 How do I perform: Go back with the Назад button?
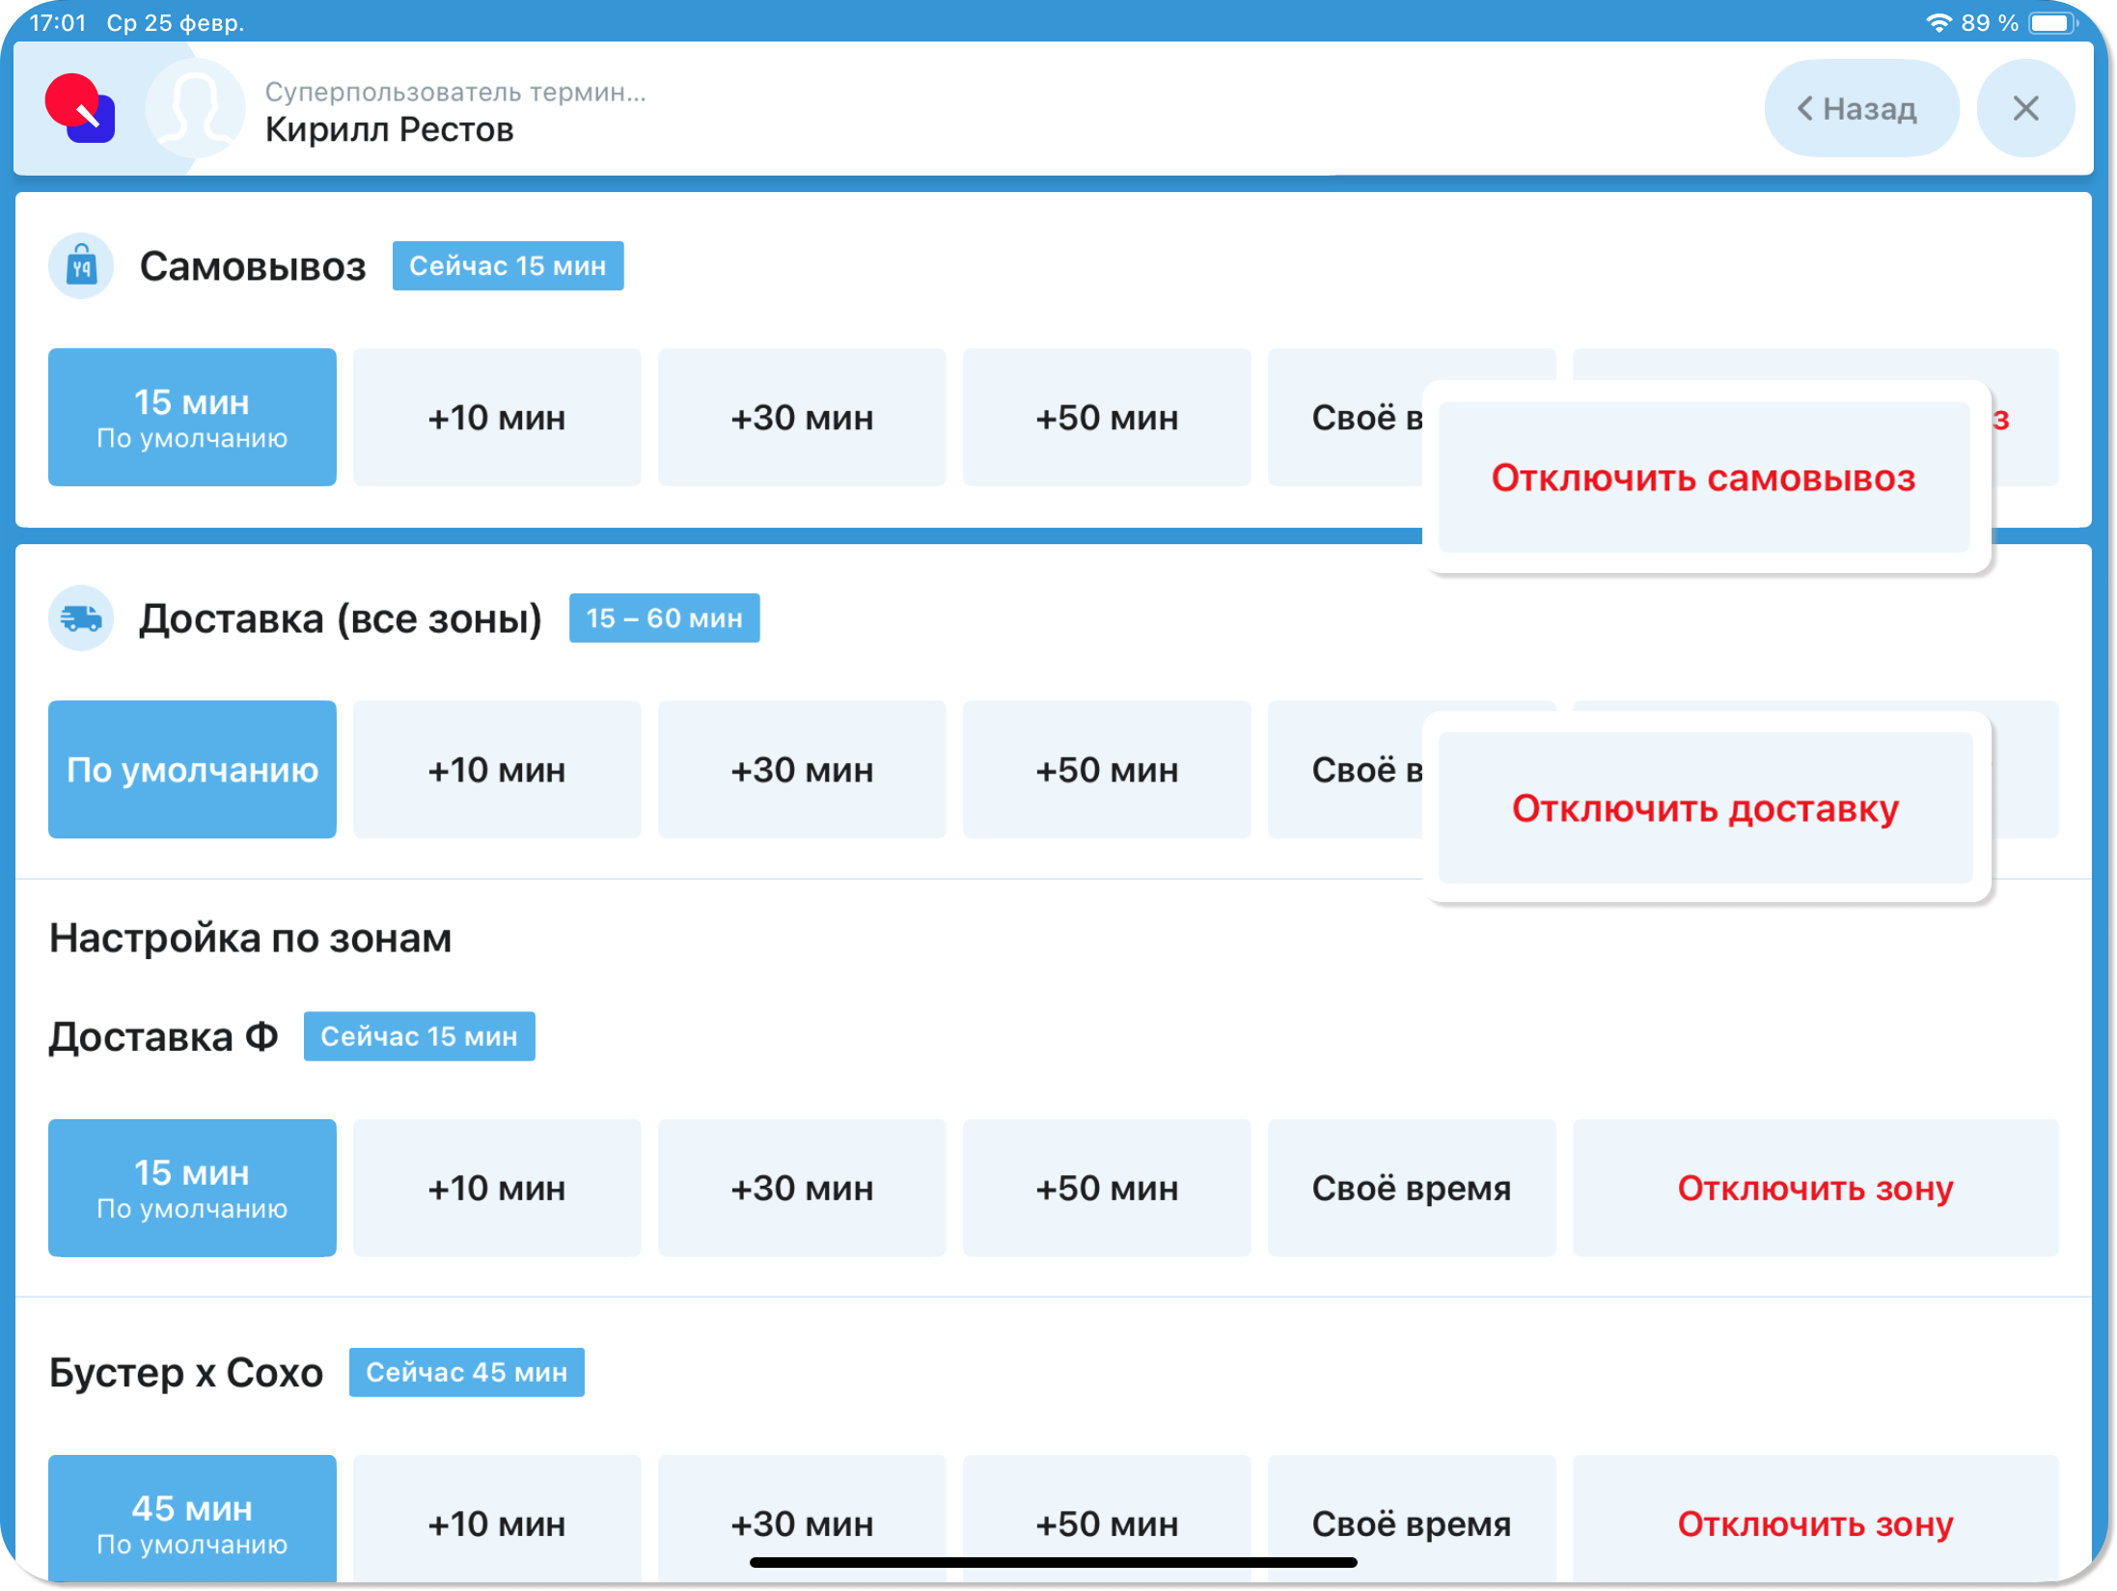[1860, 108]
